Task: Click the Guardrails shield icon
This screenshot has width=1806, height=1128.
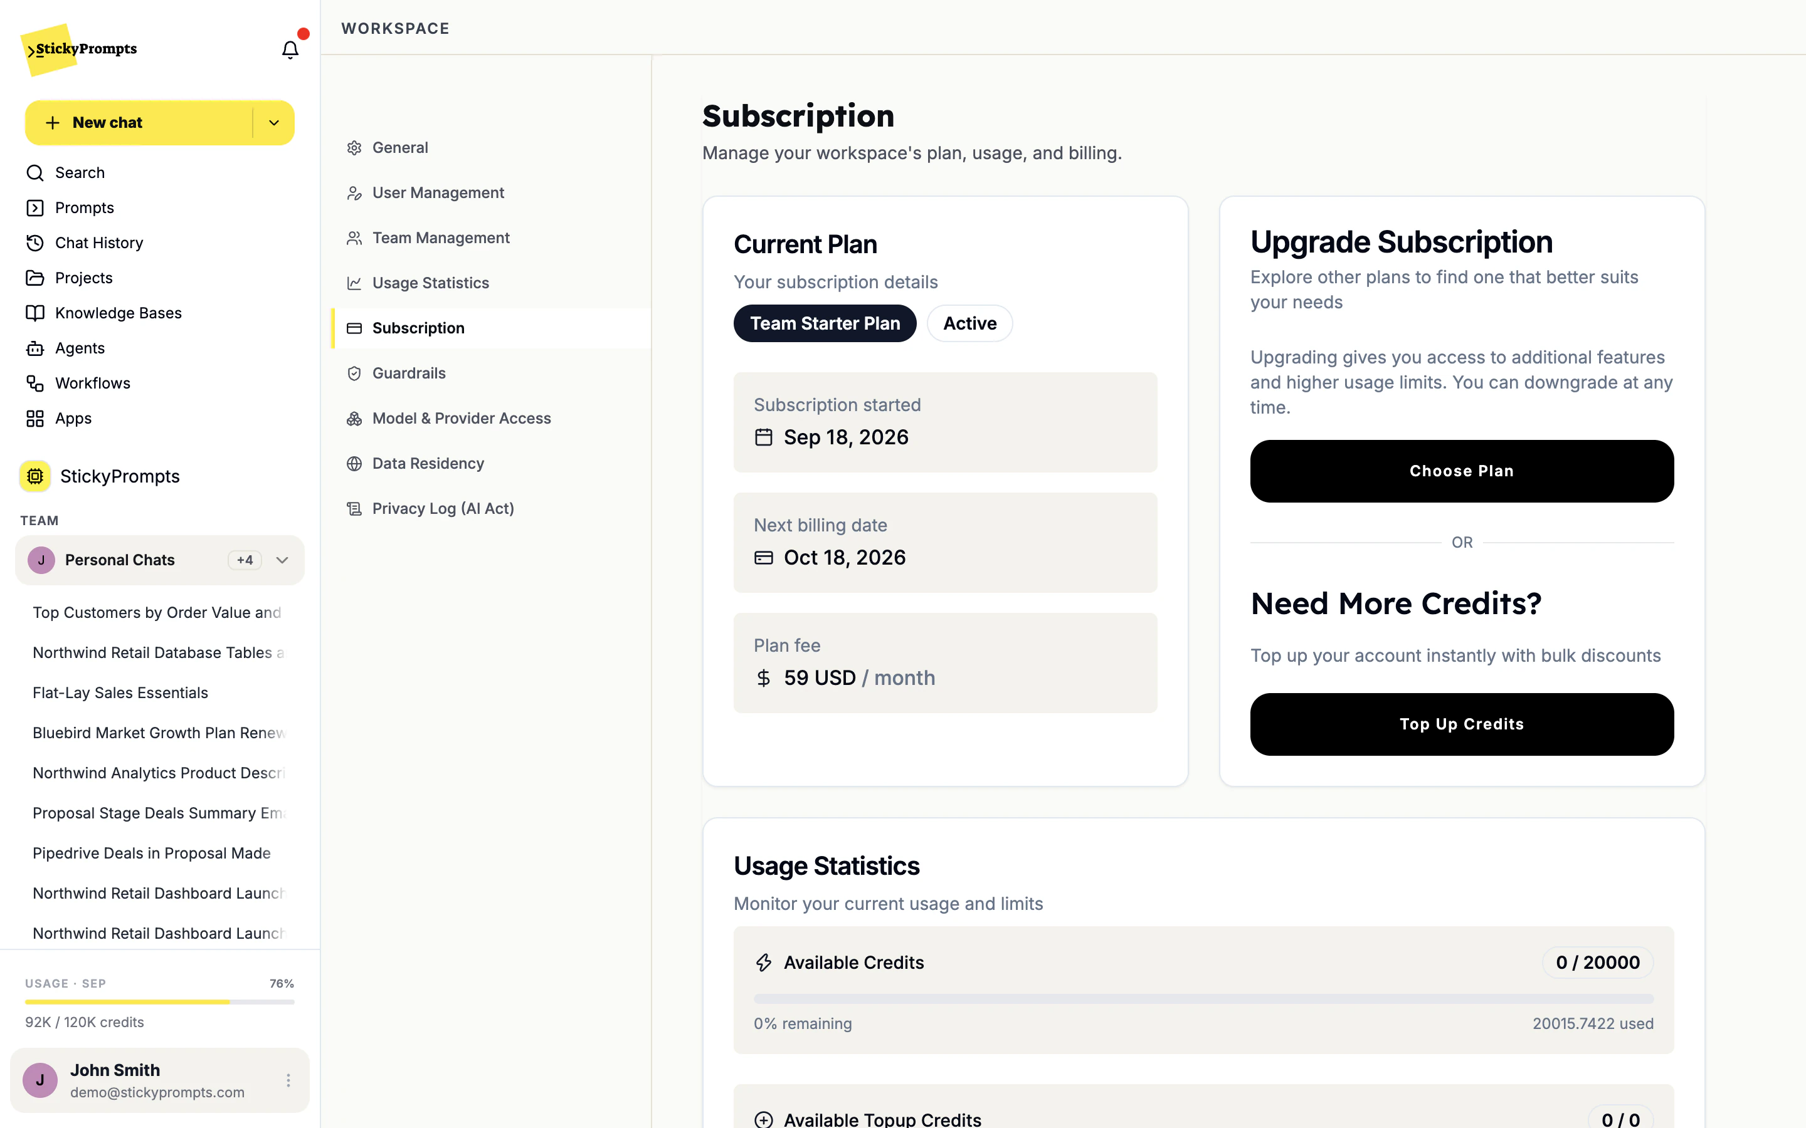Action: [x=354, y=373]
